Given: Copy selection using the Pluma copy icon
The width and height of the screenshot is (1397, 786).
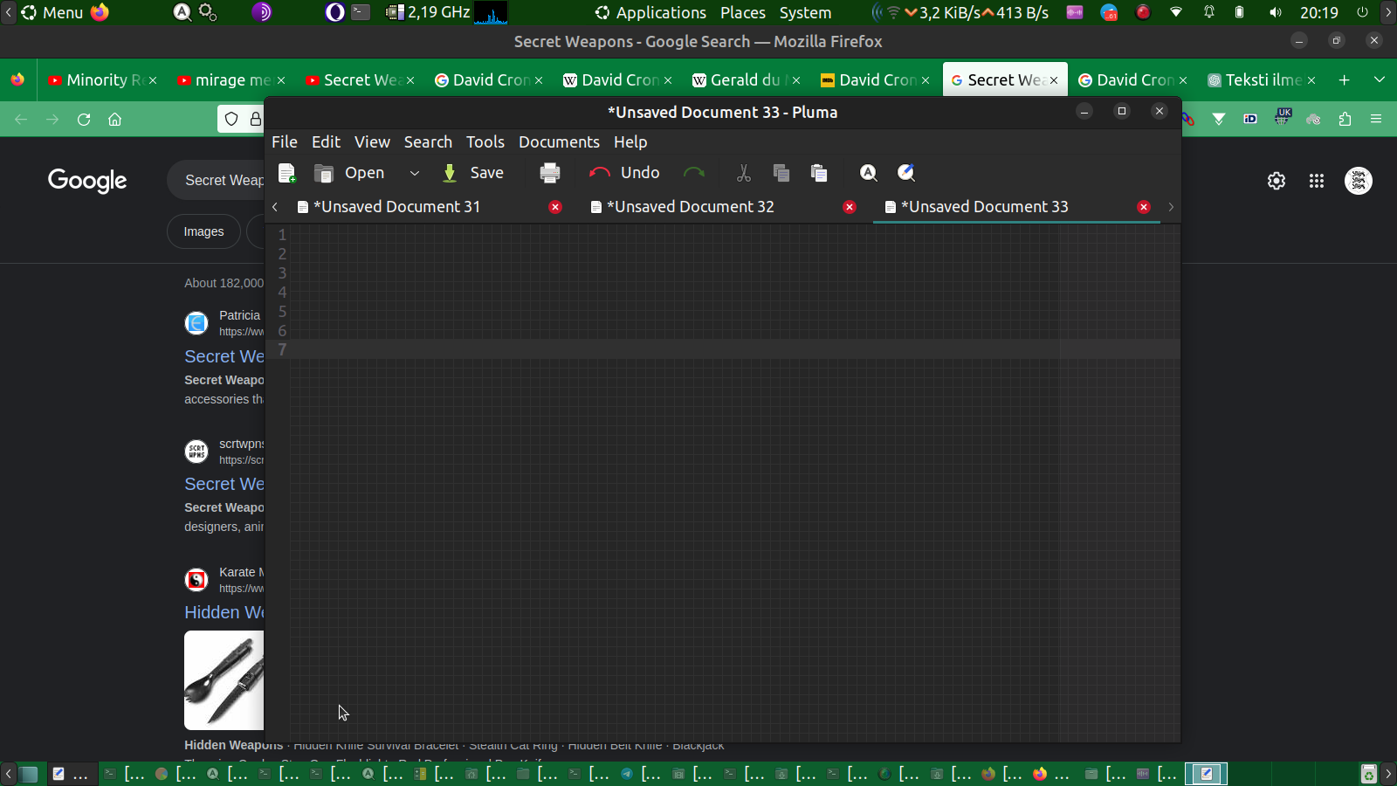Looking at the screenshot, I should pyautogui.click(x=781, y=173).
